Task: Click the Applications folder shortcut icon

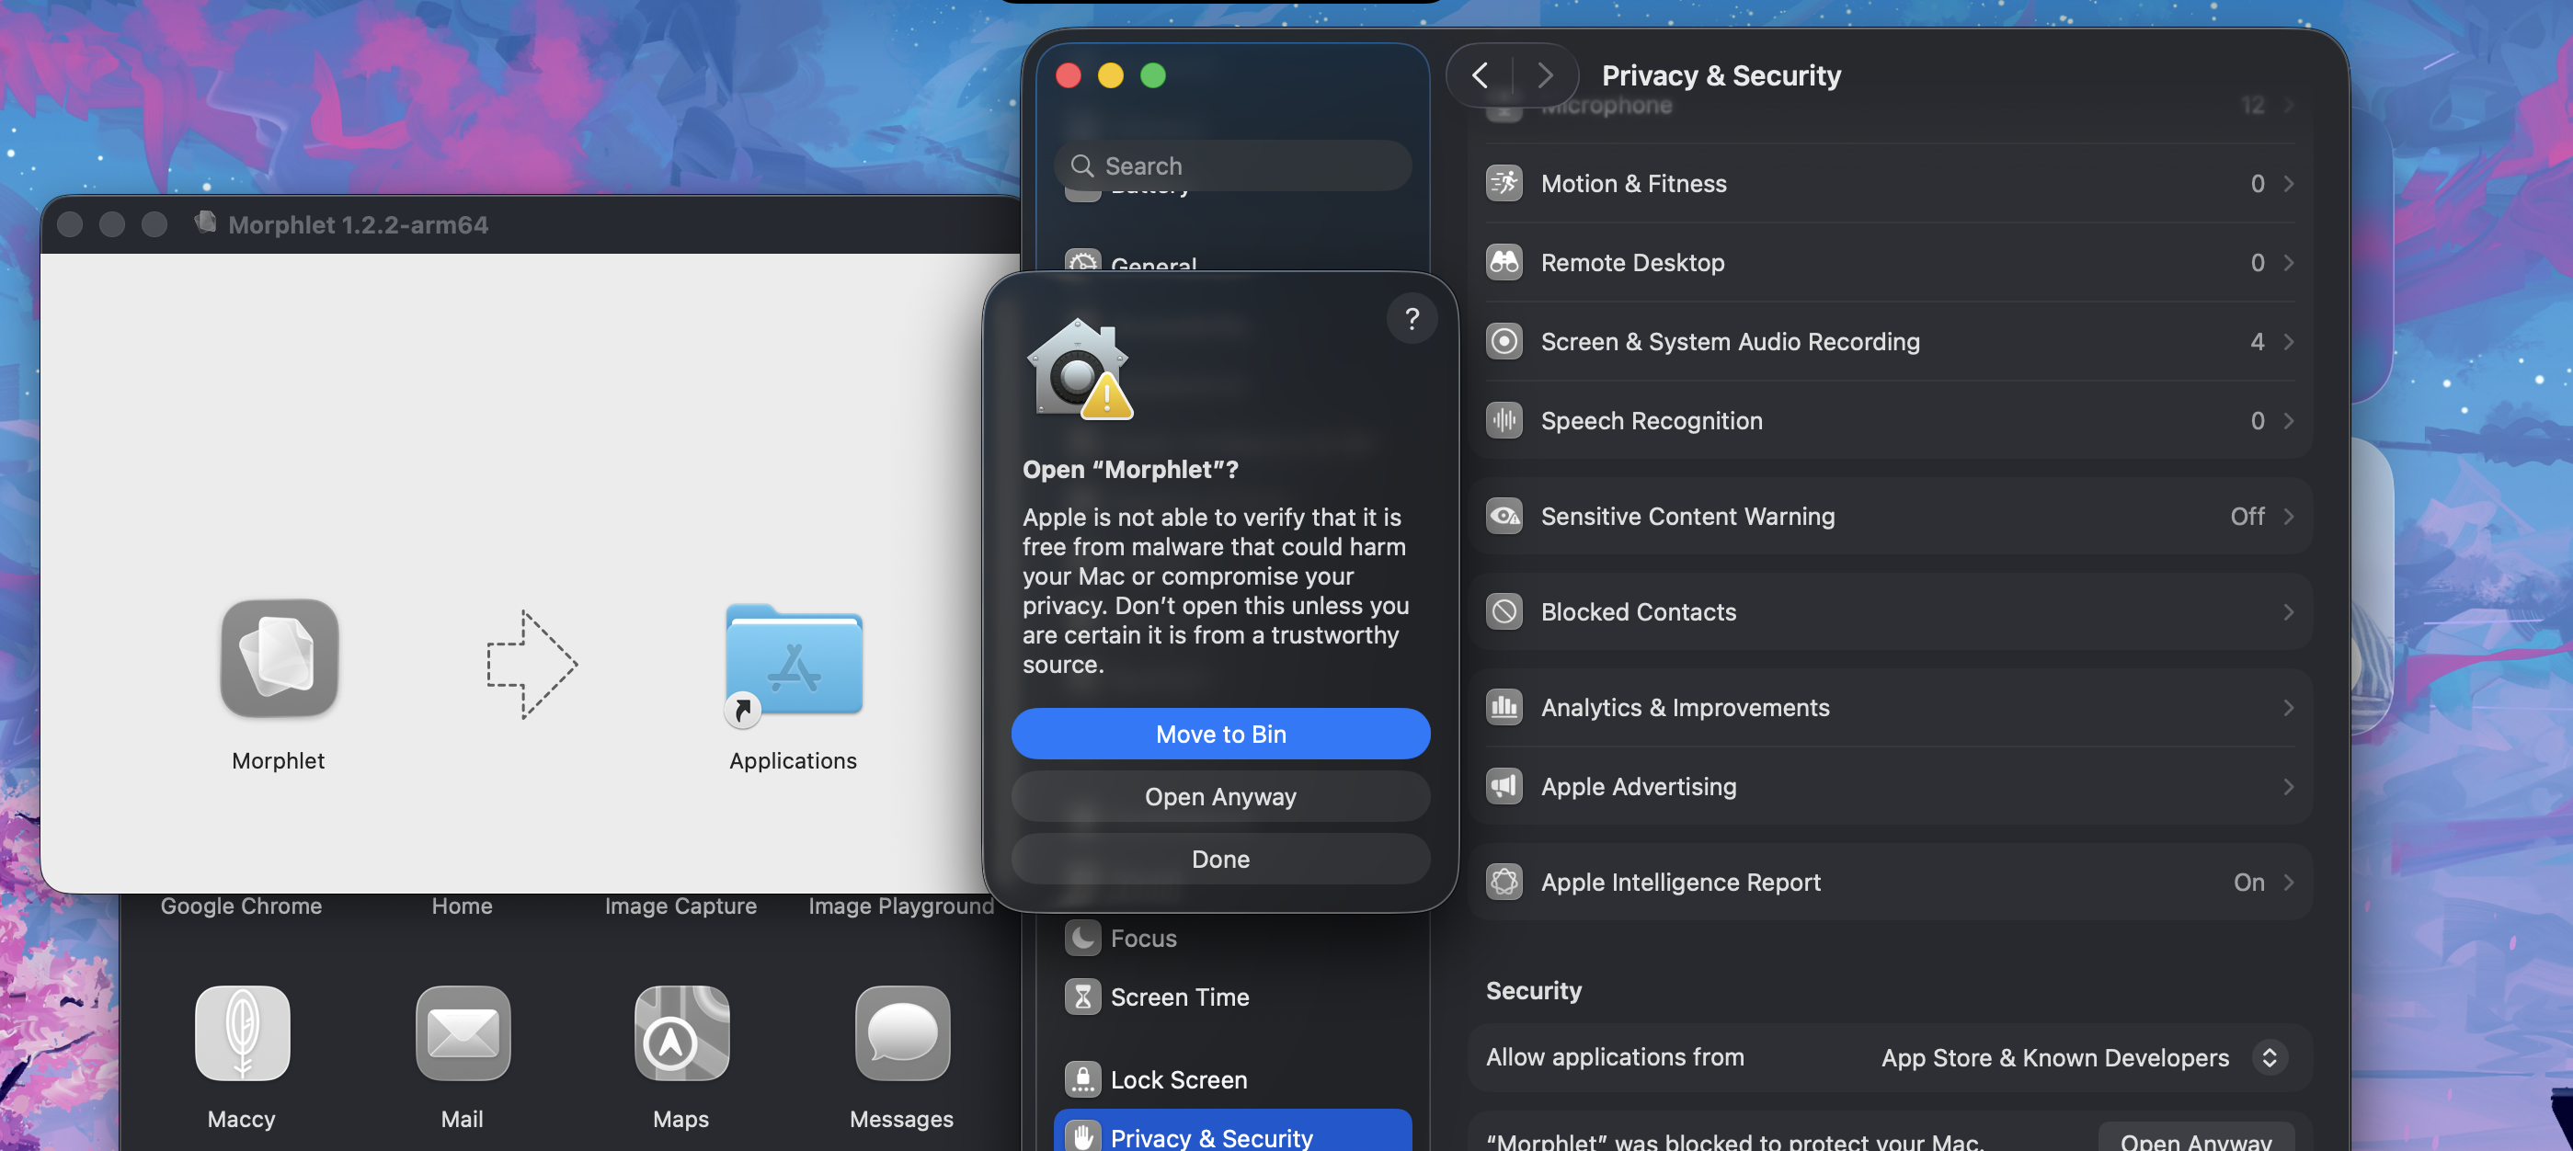Action: (793, 662)
